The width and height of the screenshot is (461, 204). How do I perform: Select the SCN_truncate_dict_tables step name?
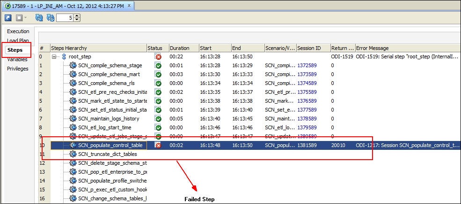click(x=108, y=154)
